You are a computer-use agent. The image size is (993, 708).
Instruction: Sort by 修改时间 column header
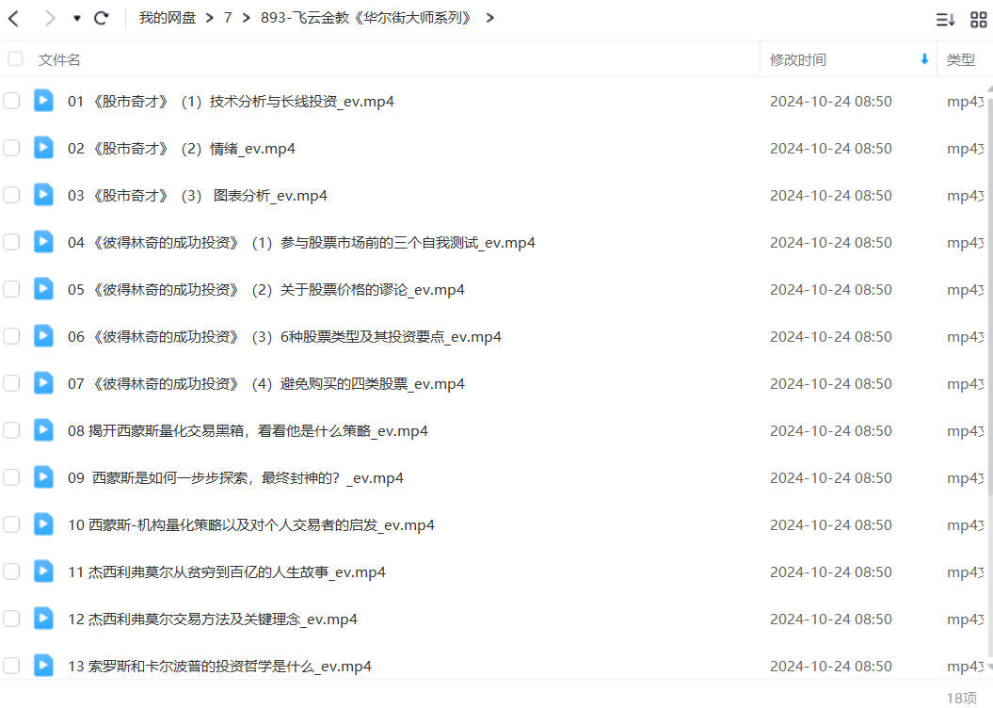click(x=798, y=60)
